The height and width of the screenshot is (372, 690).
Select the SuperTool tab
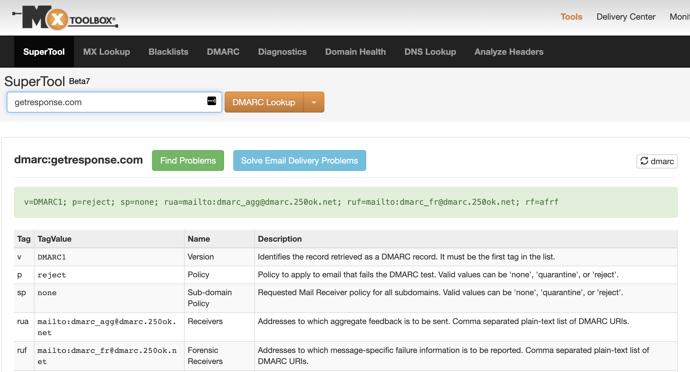coord(44,52)
